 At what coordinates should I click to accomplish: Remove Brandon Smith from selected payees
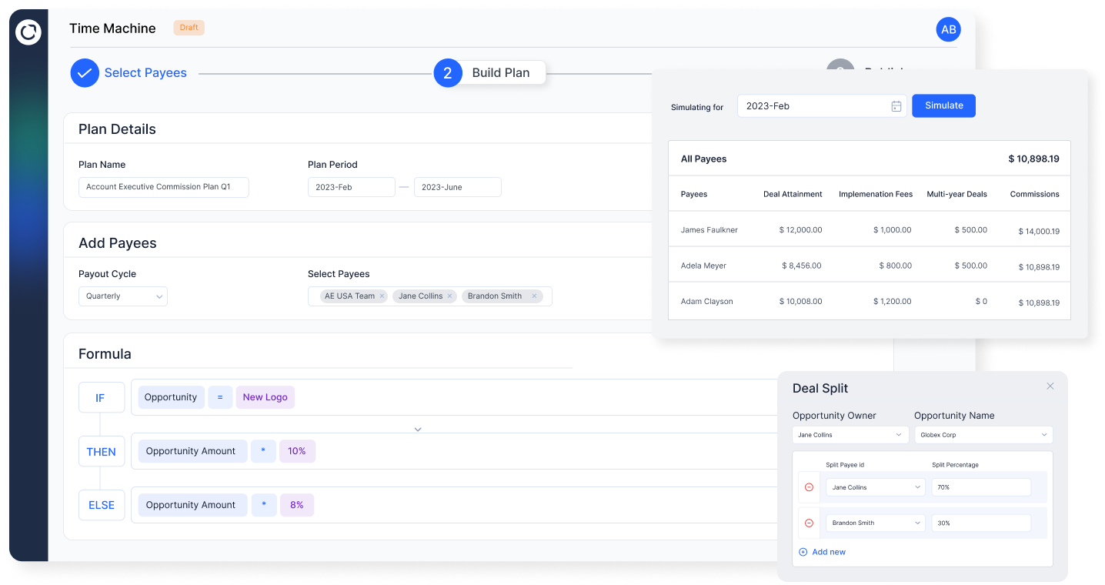tap(535, 296)
